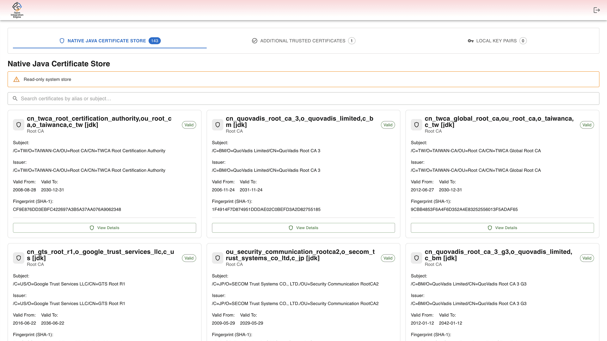View Details of the QuoVadis Root CA 3 certificate
This screenshot has width=607, height=341.
click(x=303, y=228)
